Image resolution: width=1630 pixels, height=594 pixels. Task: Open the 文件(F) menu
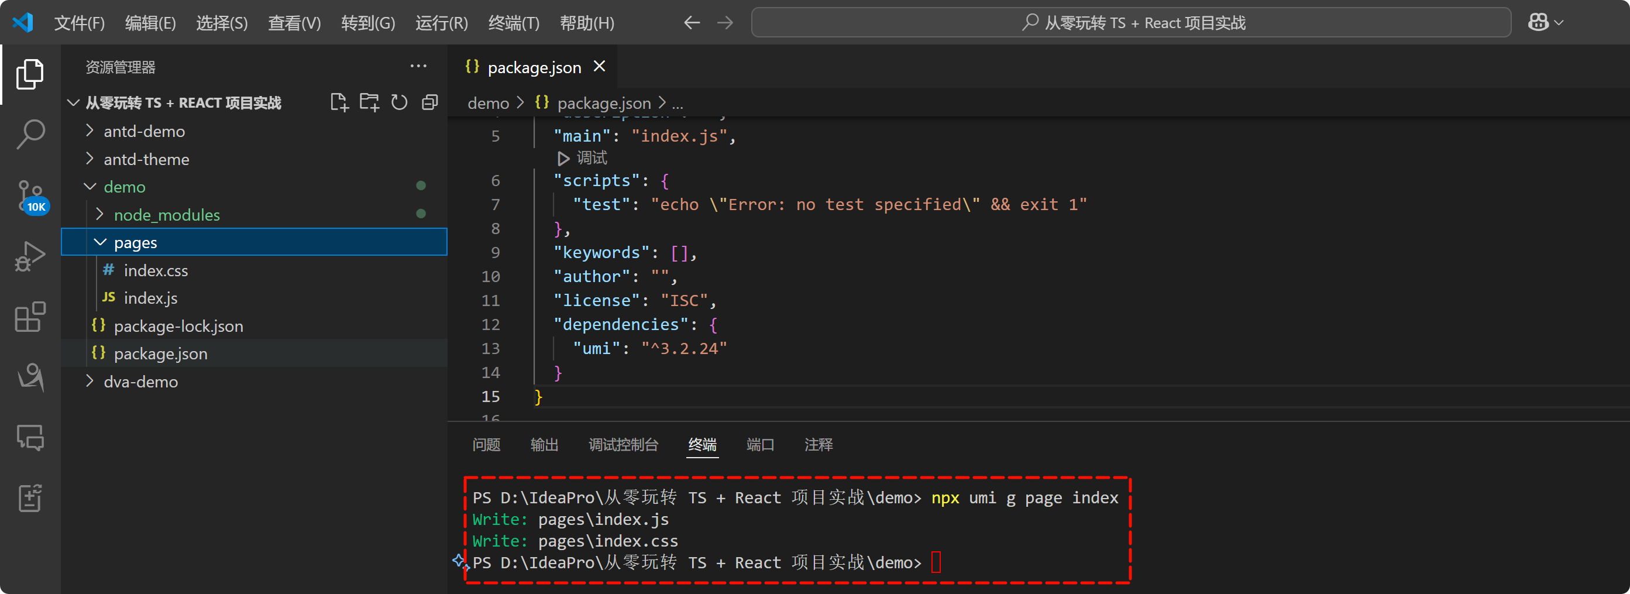[x=79, y=23]
